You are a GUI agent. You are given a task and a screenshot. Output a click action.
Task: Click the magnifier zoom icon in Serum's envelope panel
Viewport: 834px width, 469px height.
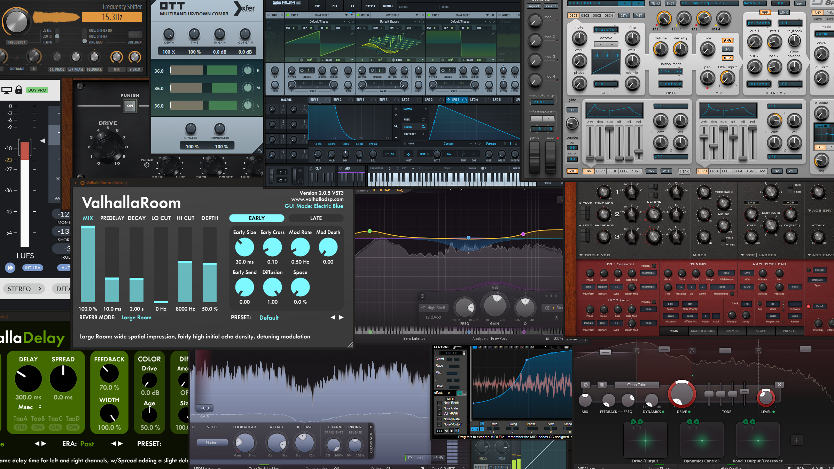pyautogui.click(x=396, y=126)
